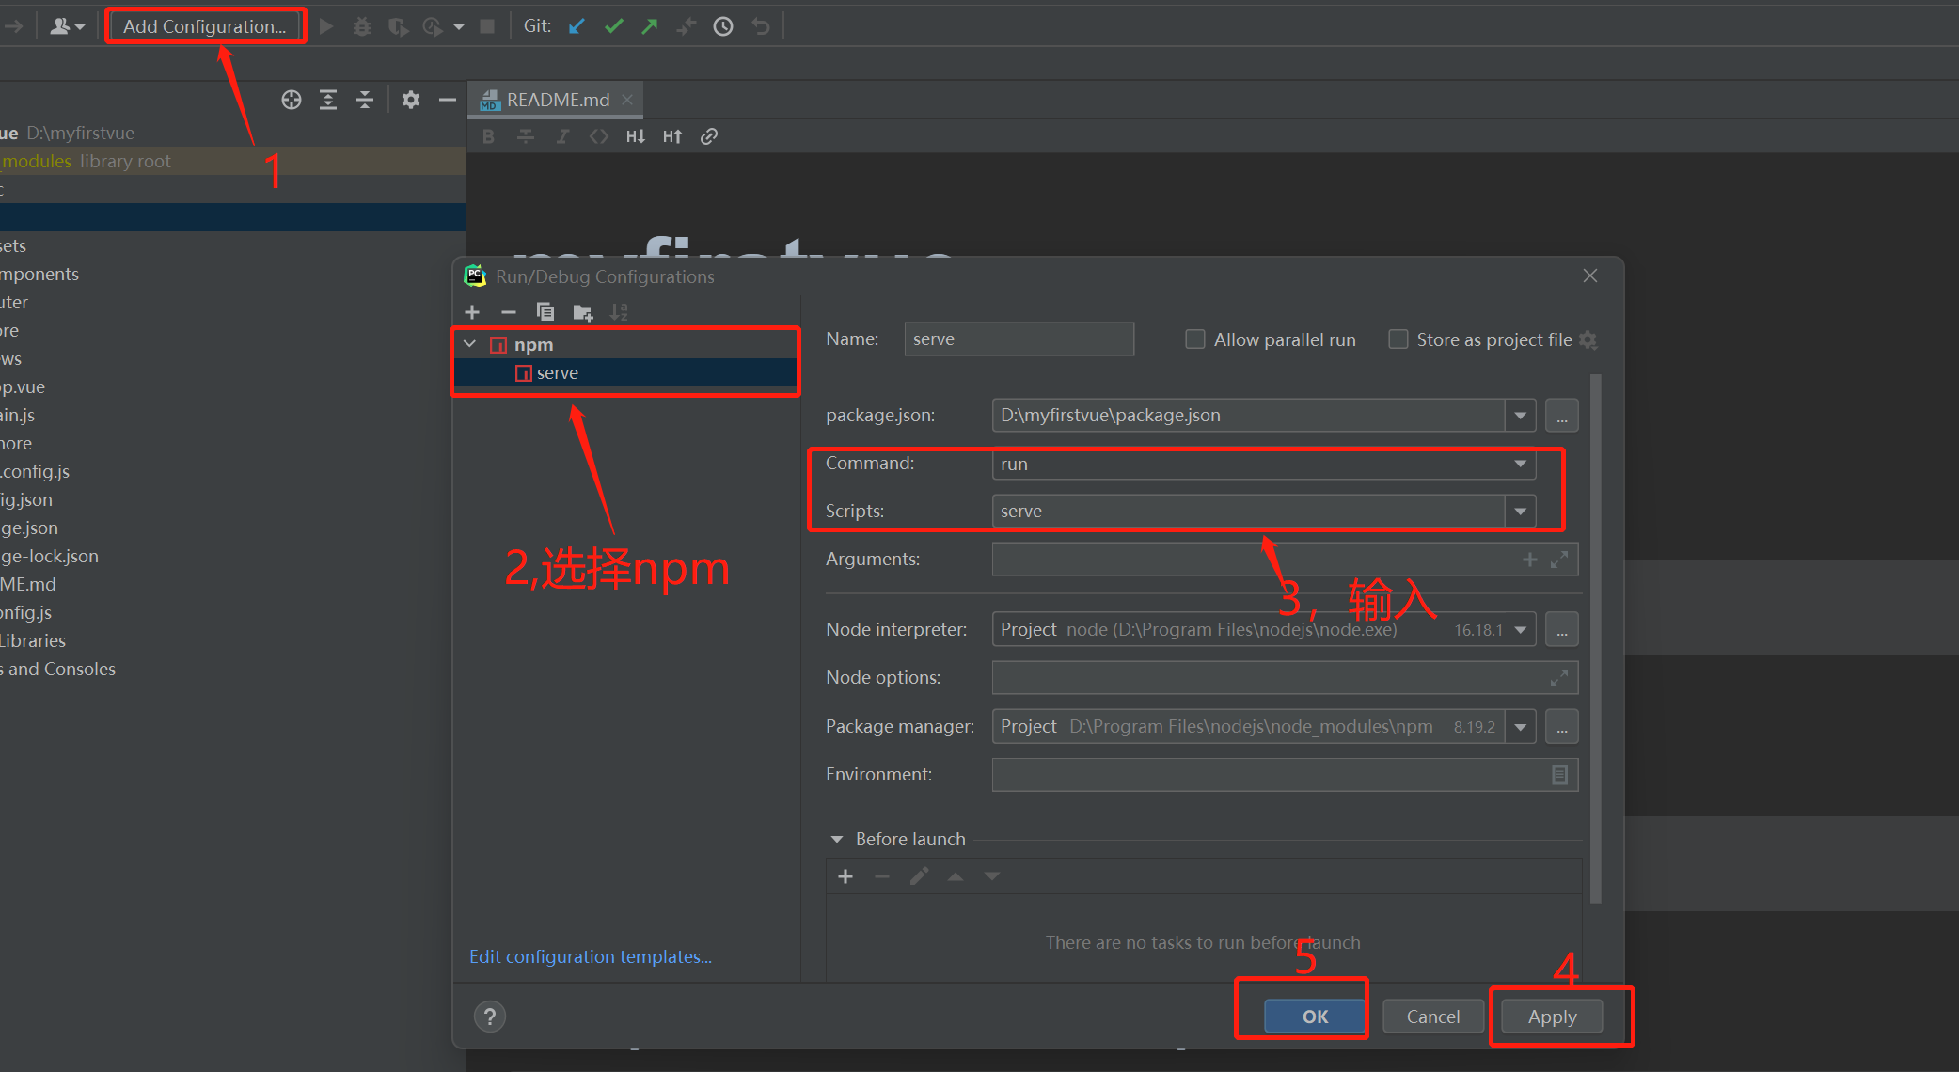Toggle Strikethrough in markdown toolbar
This screenshot has width=1959, height=1072.
[x=526, y=136]
